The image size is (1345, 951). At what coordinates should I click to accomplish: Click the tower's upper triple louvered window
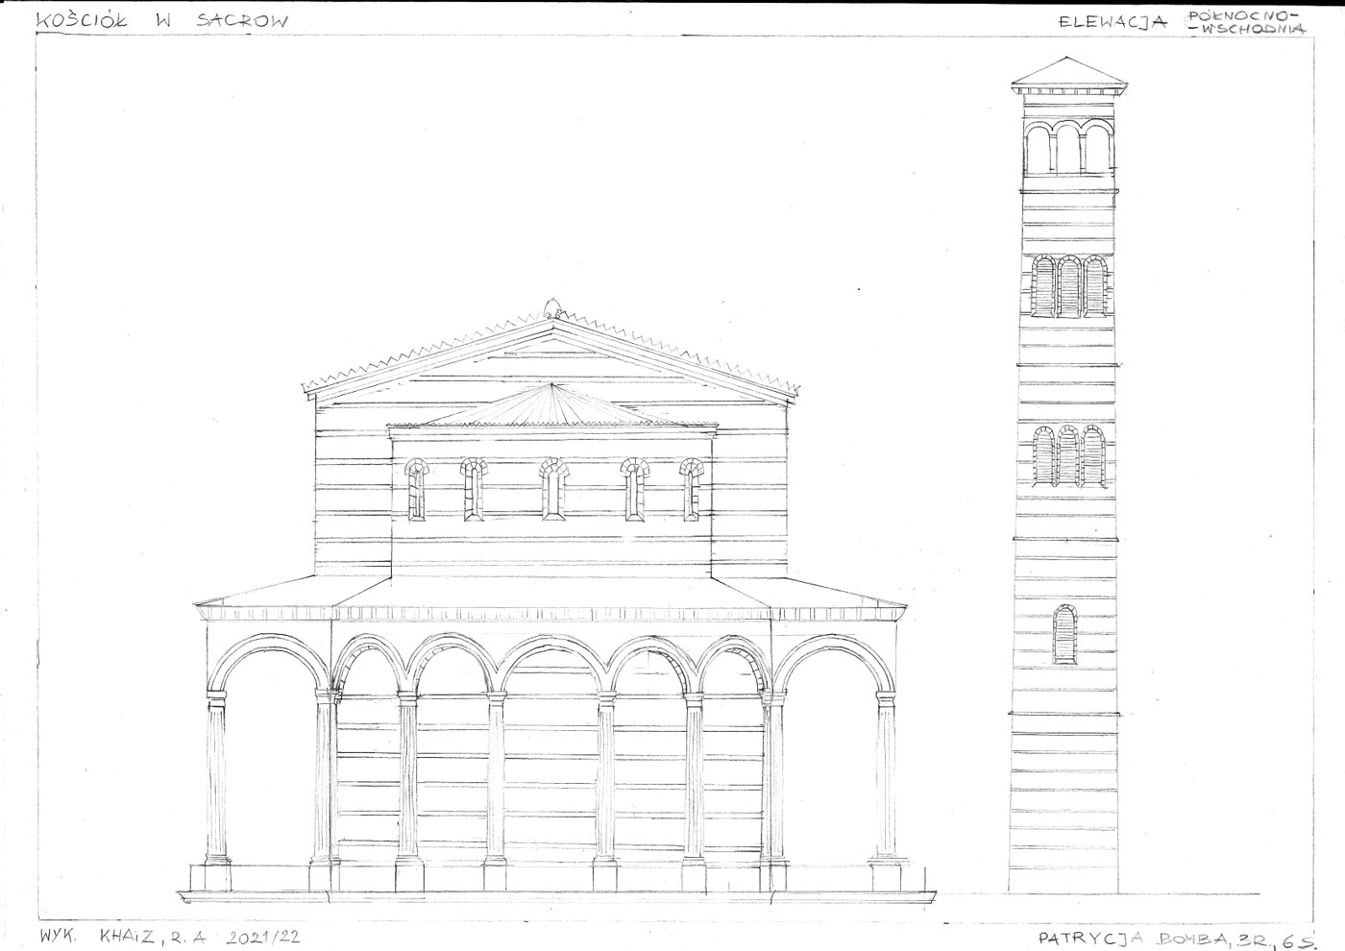[1067, 286]
